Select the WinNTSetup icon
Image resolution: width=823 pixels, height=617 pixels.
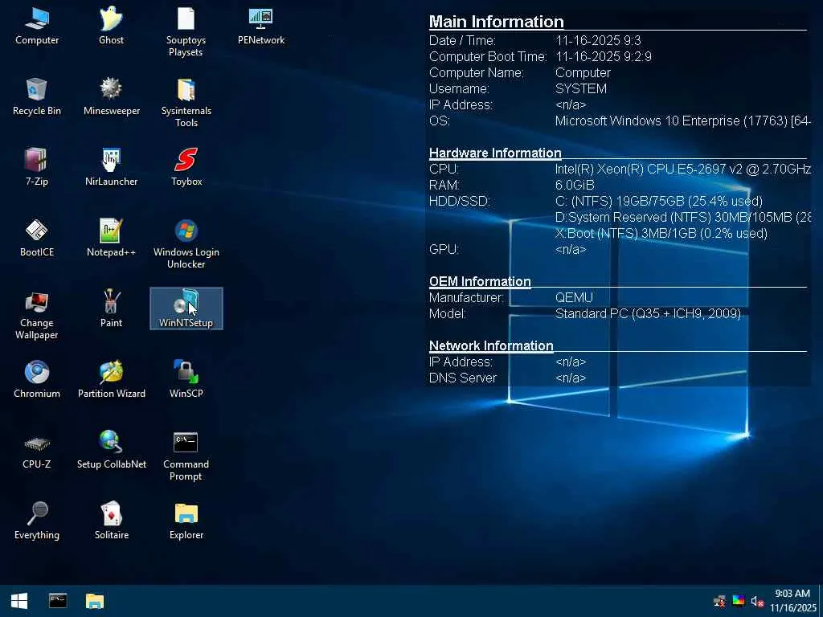pyautogui.click(x=186, y=309)
